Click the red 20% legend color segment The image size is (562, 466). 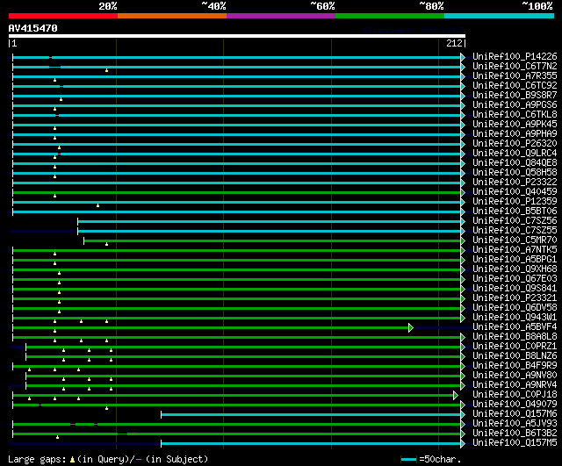(63, 16)
